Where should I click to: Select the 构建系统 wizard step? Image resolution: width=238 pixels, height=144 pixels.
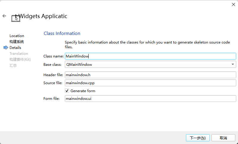pos(17,42)
